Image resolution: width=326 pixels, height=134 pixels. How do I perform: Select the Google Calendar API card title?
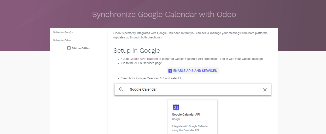click(186, 115)
